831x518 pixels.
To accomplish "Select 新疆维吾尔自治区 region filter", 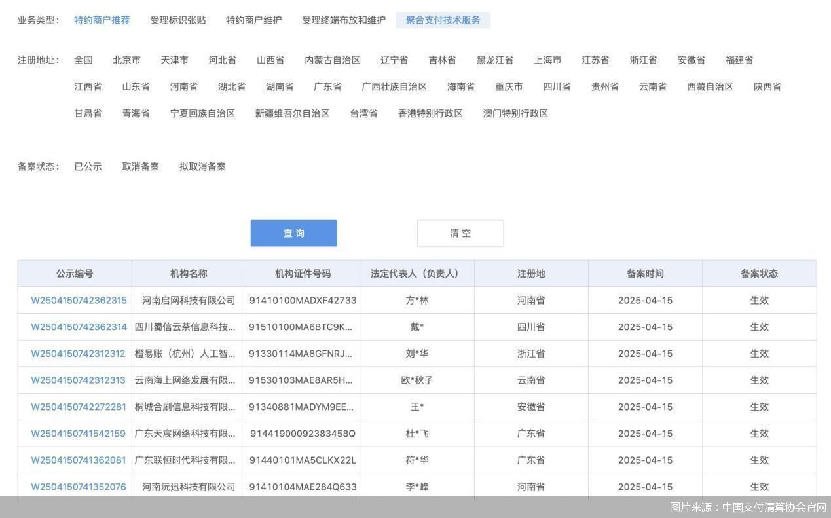I will point(292,113).
